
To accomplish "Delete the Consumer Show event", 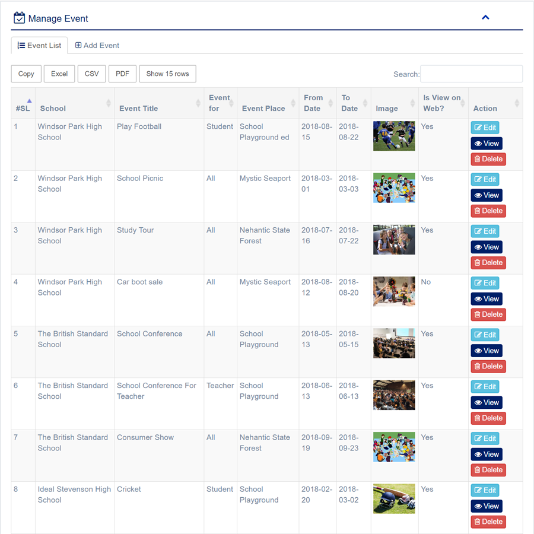I will tap(488, 470).
